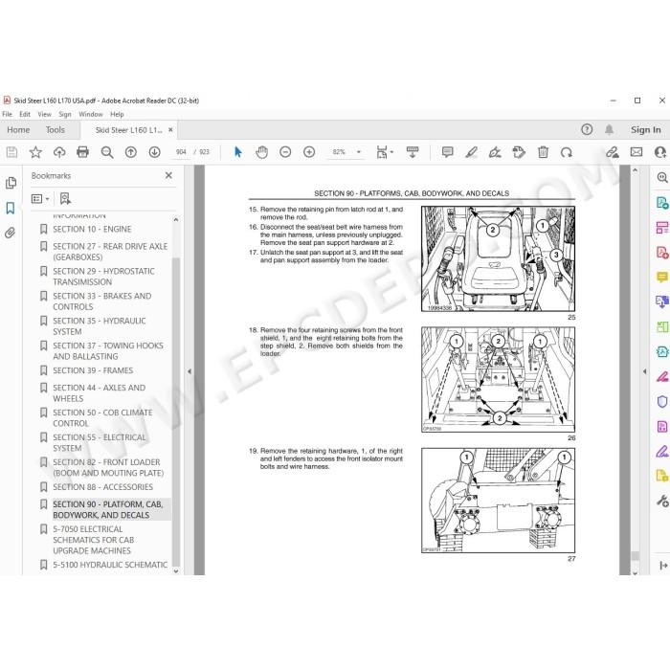Image resolution: width=670 pixels, height=670 pixels.
Task: Open the Sign menu
Action: click(x=65, y=114)
